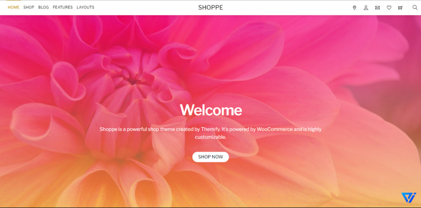Open search with the magnifying glass icon
Image resolution: width=421 pixels, height=208 pixels.
pos(415,7)
